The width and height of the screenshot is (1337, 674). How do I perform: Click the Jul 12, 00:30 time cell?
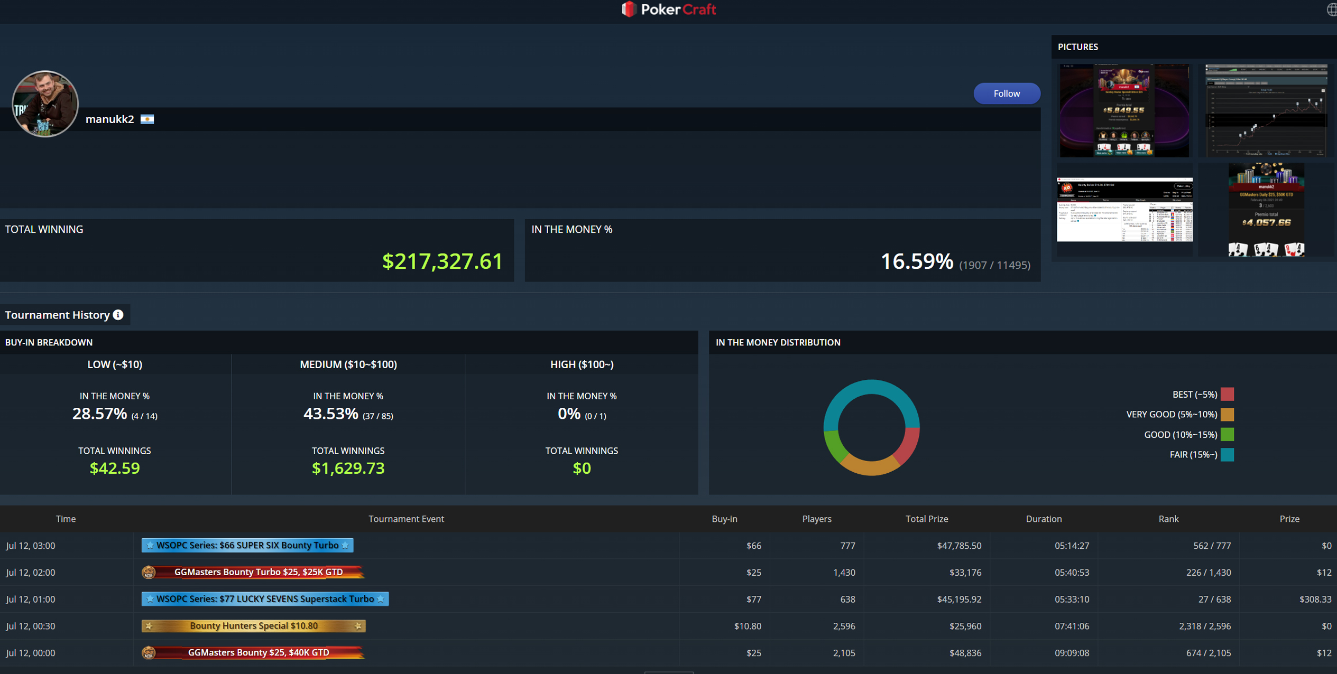[x=31, y=626]
